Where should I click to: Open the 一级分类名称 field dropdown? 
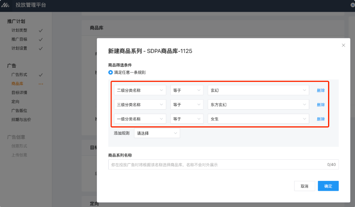pyautogui.click(x=140, y=119)
